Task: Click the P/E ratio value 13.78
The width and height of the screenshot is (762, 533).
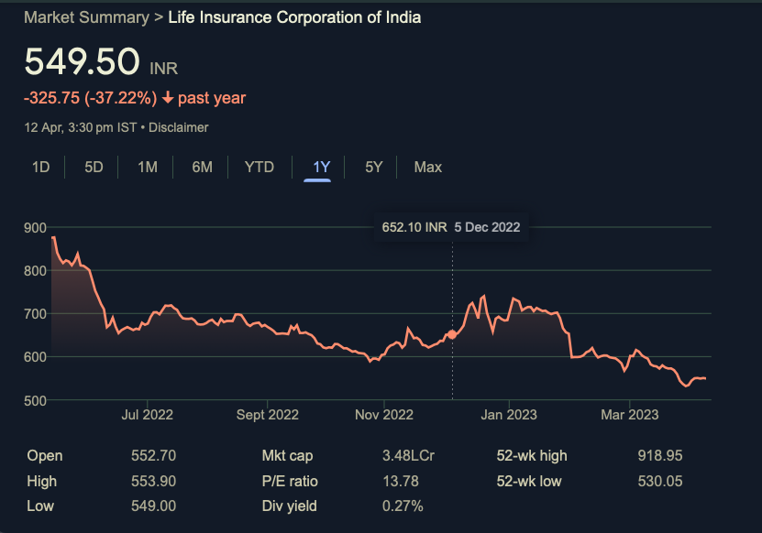Action: point(401,481)
